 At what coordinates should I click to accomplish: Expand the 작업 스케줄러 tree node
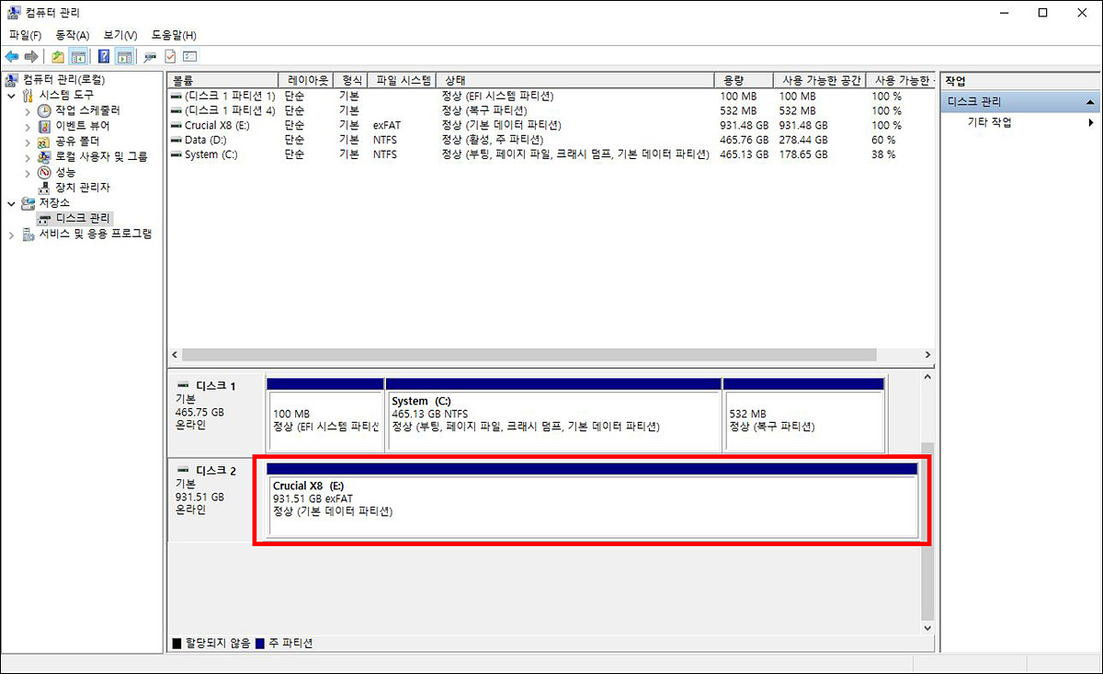(28, 110)
